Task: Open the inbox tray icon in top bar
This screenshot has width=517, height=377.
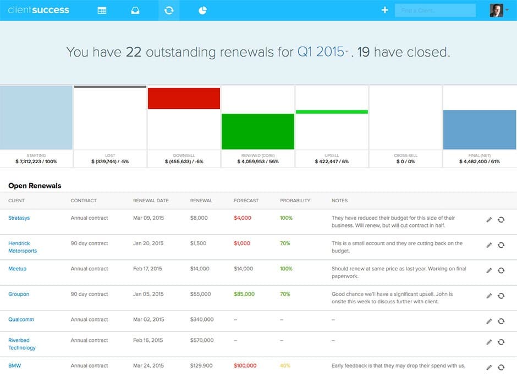Action: (135, 10)
